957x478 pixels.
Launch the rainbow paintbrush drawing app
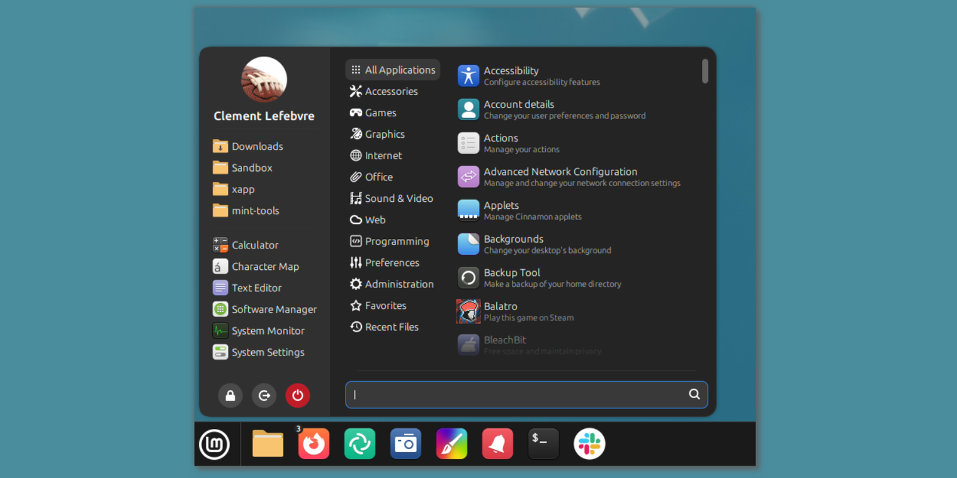451,443
